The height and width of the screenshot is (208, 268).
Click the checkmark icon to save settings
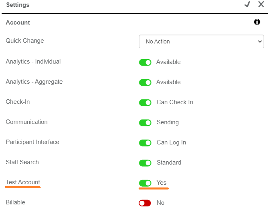pyautogui.click(x=247, y=4)
